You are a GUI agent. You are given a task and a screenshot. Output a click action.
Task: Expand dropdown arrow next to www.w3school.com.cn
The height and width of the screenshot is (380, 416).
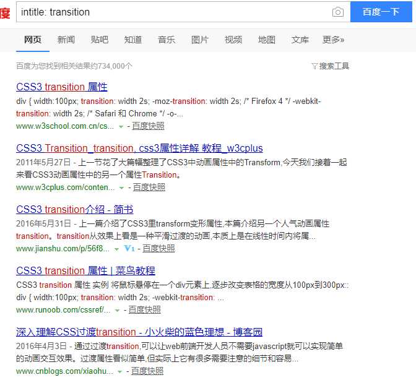pyautogui.click(x=121, y=127)
